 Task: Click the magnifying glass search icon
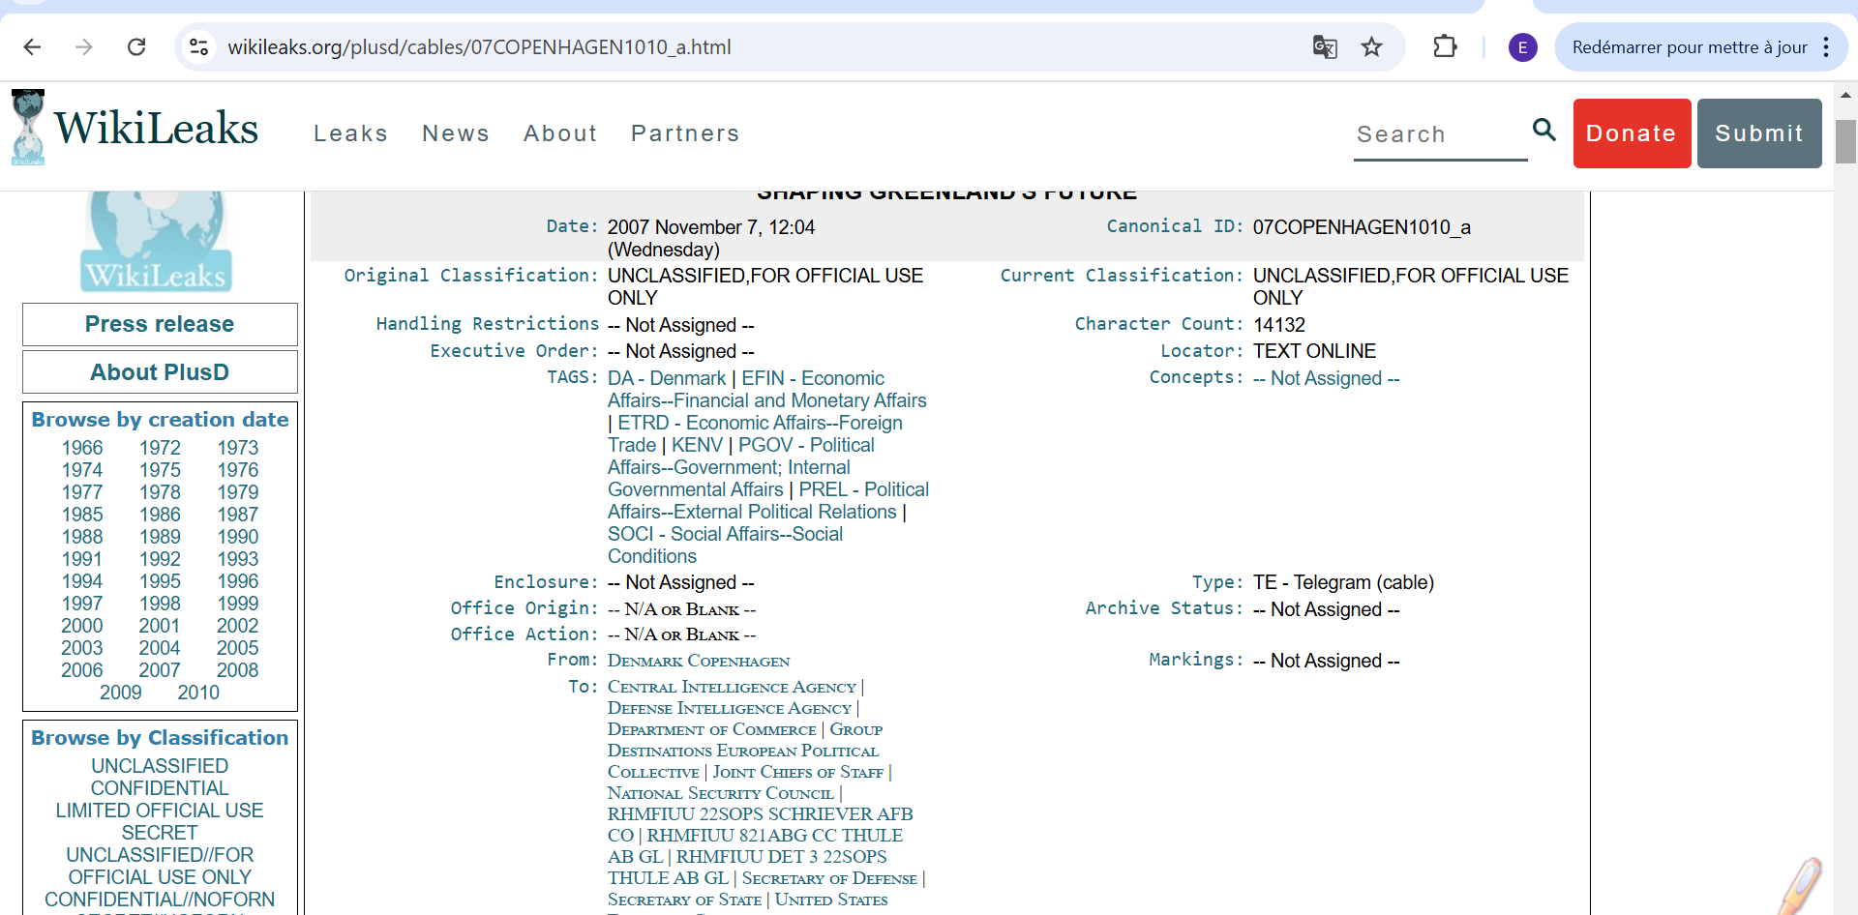coord(1543,130)
